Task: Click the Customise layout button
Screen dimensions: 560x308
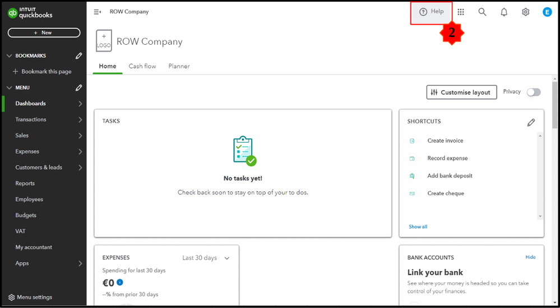Action: pyautogui.click(x=461, y=92)
